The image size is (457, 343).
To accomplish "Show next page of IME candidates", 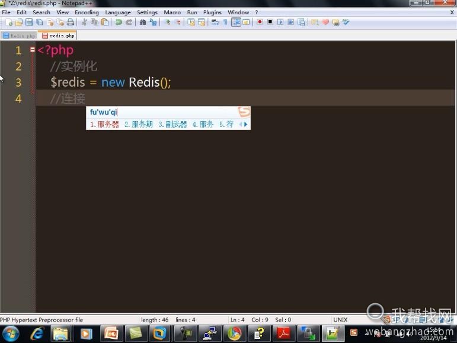I will [x=246, y=125].
